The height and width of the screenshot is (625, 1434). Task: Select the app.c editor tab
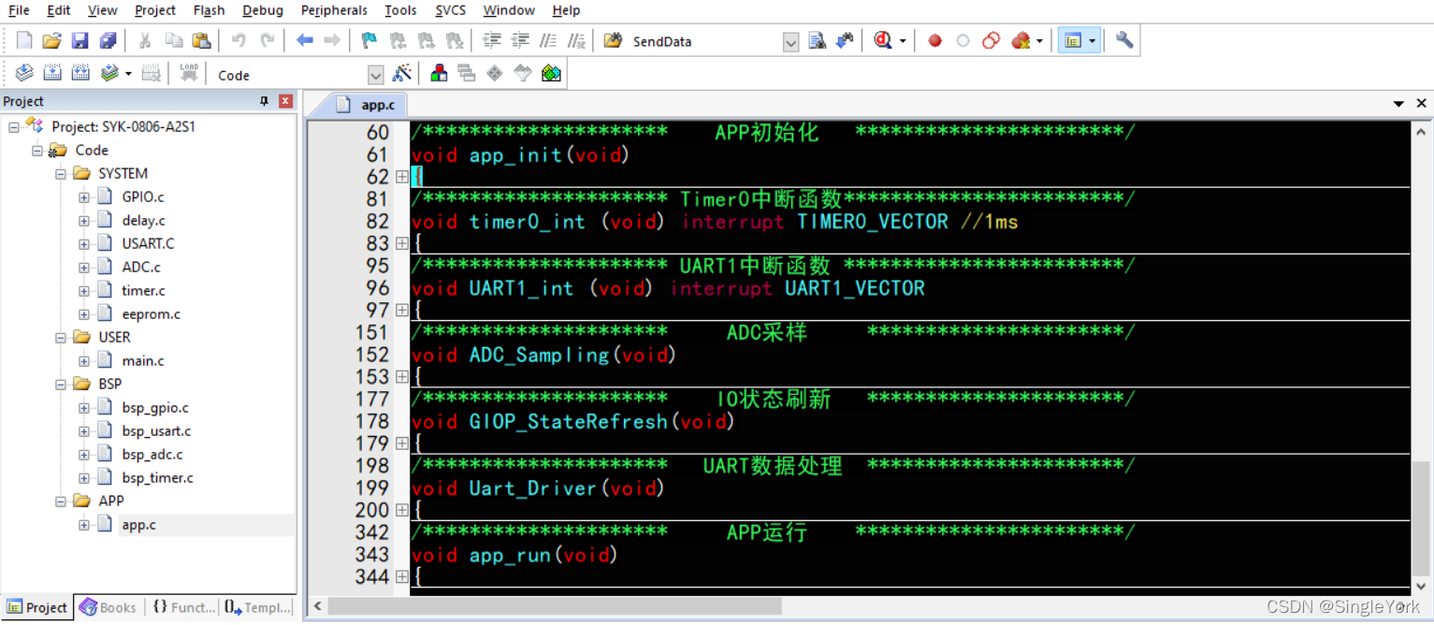(367, 105)
